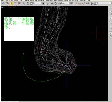Open the named selection sets dropdown
The image size is (112, 102).
105,3
